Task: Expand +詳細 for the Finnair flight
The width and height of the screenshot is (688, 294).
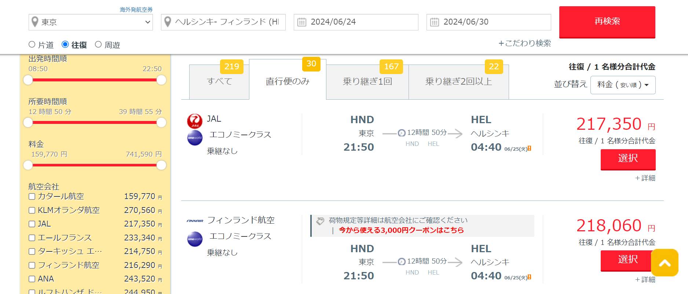Action: click(x=645, y=280)
